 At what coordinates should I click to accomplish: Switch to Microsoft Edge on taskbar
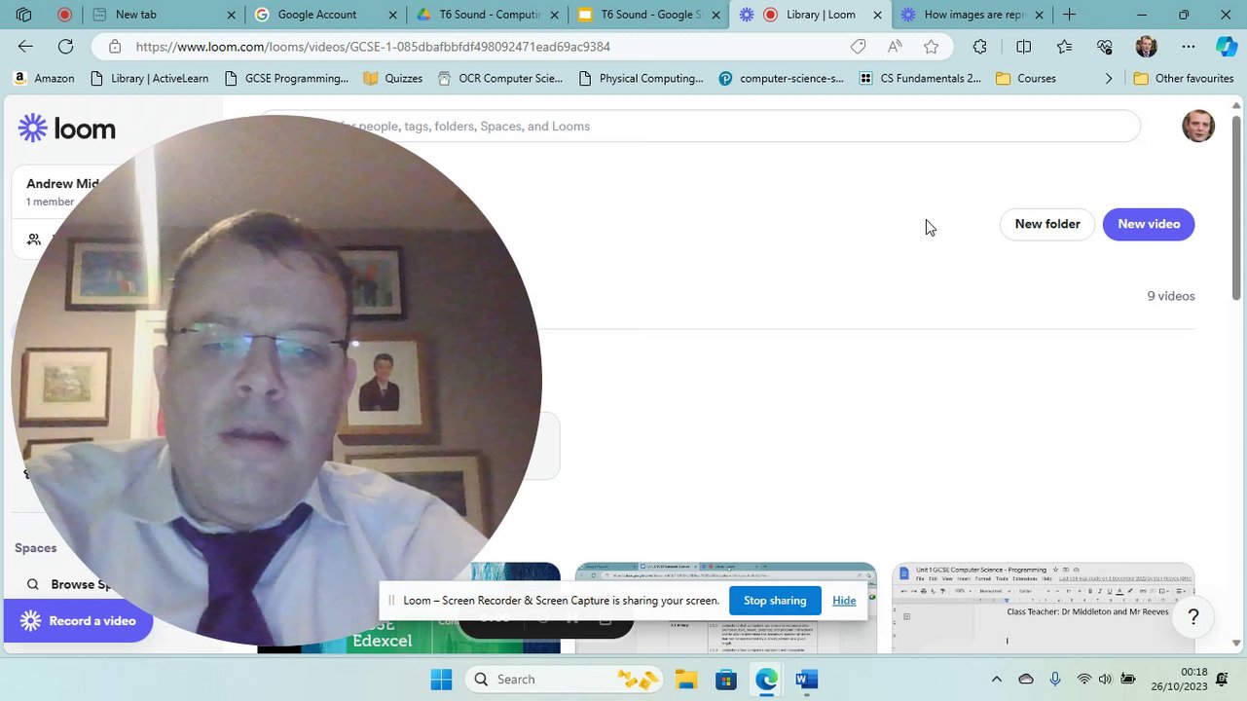pyautogui.click(x=766, y=679)
